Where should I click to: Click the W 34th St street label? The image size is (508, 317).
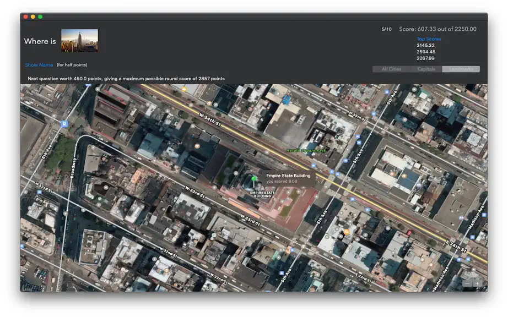(x=210, y=119)
